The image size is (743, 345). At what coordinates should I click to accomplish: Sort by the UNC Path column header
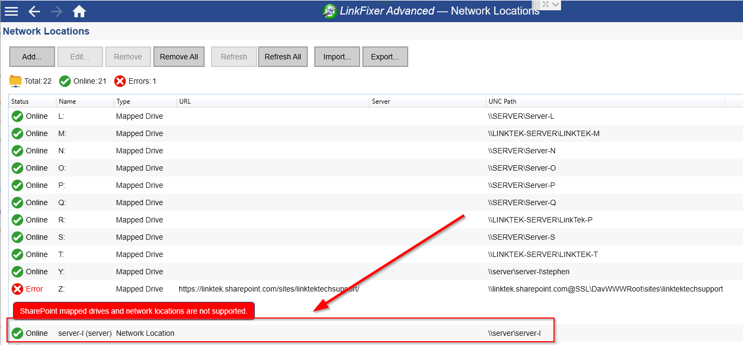[x=605, y=102]
